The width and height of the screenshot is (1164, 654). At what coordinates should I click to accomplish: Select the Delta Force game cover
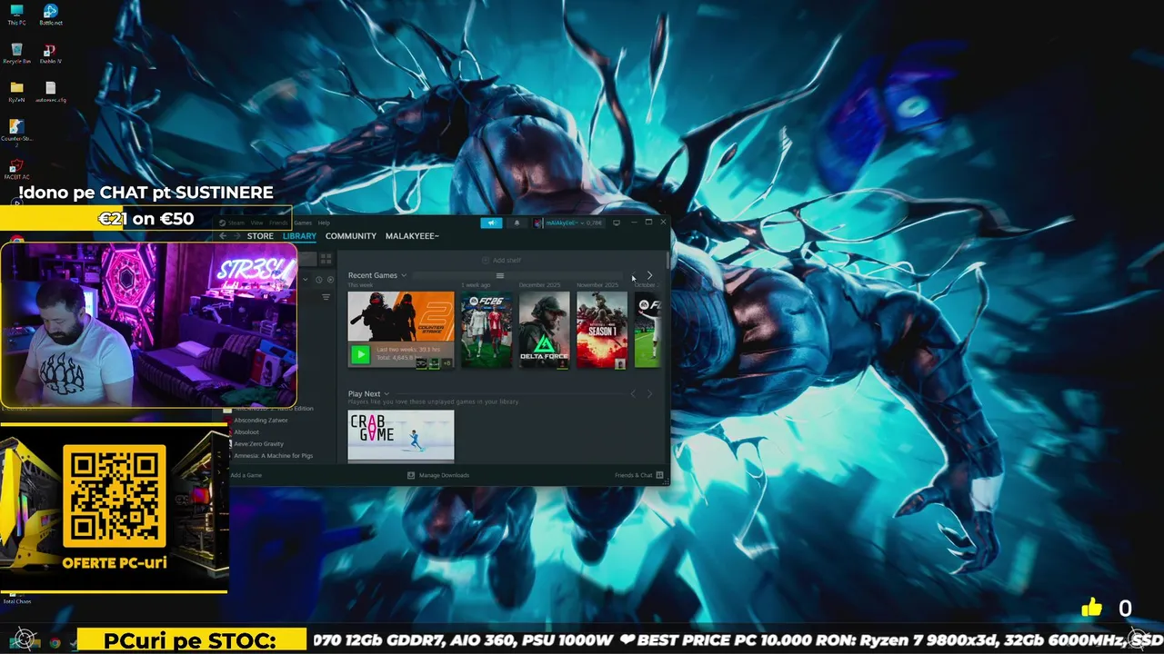[x=544, y=330]
